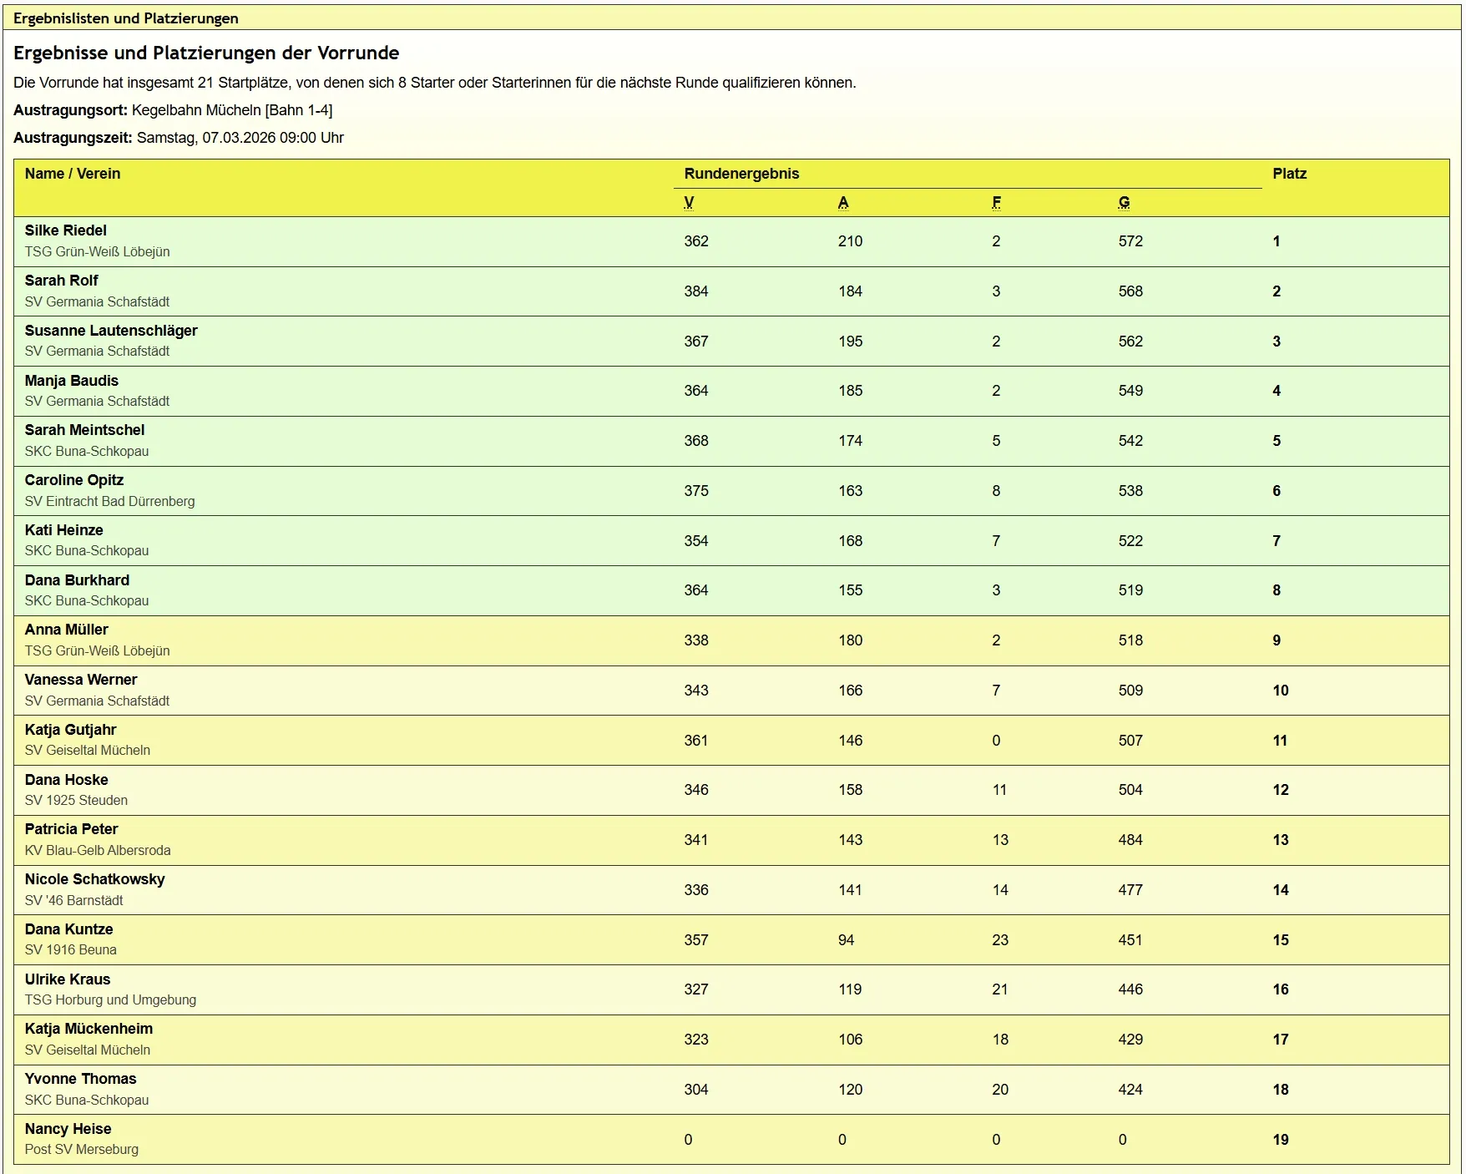Image resolution: width=1466 pixels, height=1174 pixels.
Task: Click the name Katja Mückenheim
Action: pos(88,1029)
